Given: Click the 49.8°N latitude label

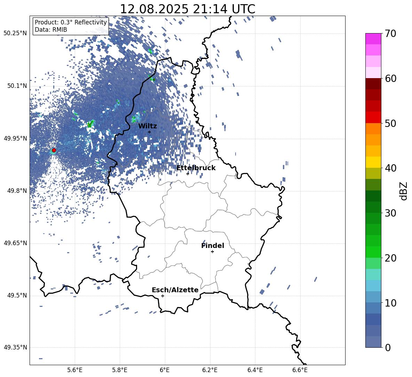Looking at the screenshot, I should pos(17,191).
